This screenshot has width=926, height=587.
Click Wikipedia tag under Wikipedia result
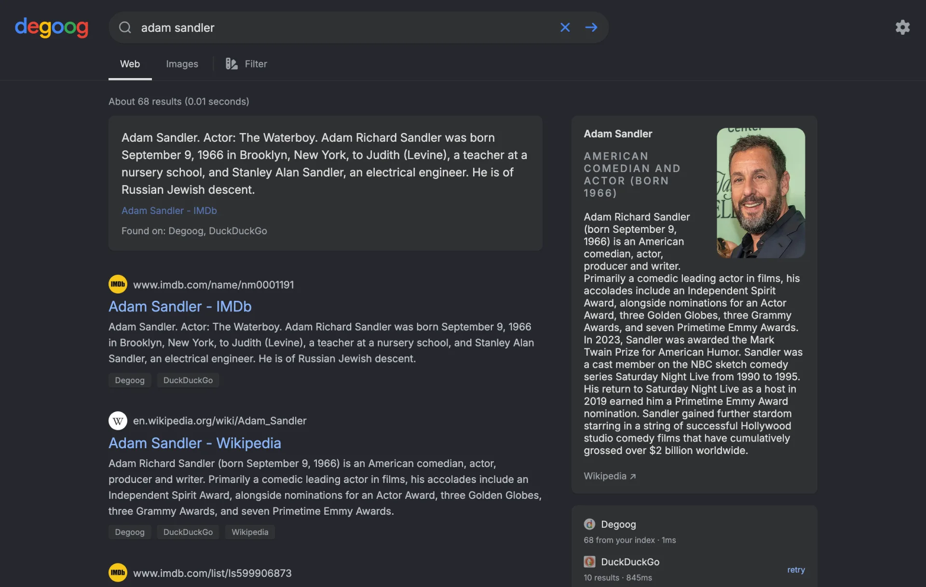click(250, 532)
